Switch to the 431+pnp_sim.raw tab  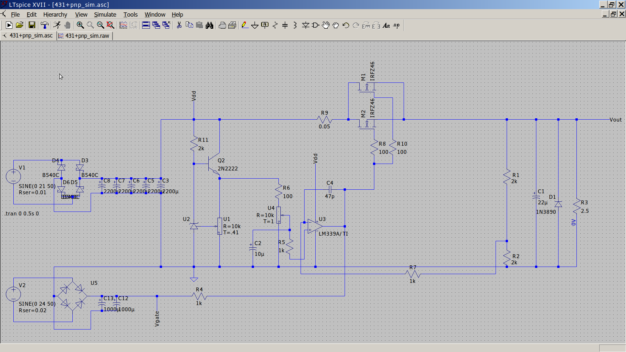(87, 36)
